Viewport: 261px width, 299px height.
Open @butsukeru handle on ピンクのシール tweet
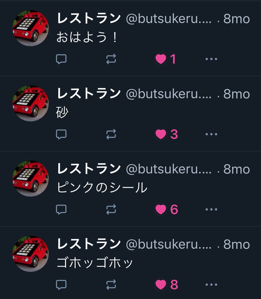[169, 169]
